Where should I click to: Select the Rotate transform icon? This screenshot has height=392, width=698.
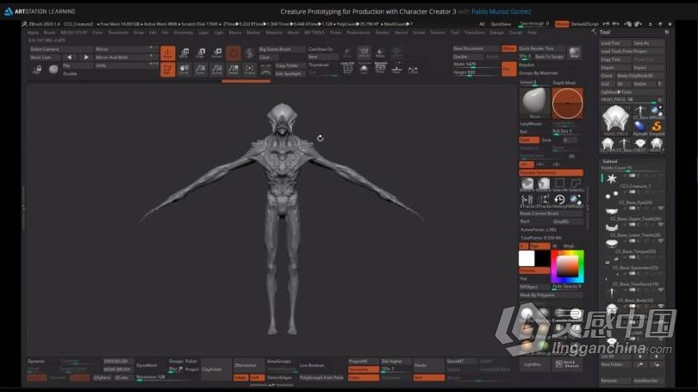(217, 53)
